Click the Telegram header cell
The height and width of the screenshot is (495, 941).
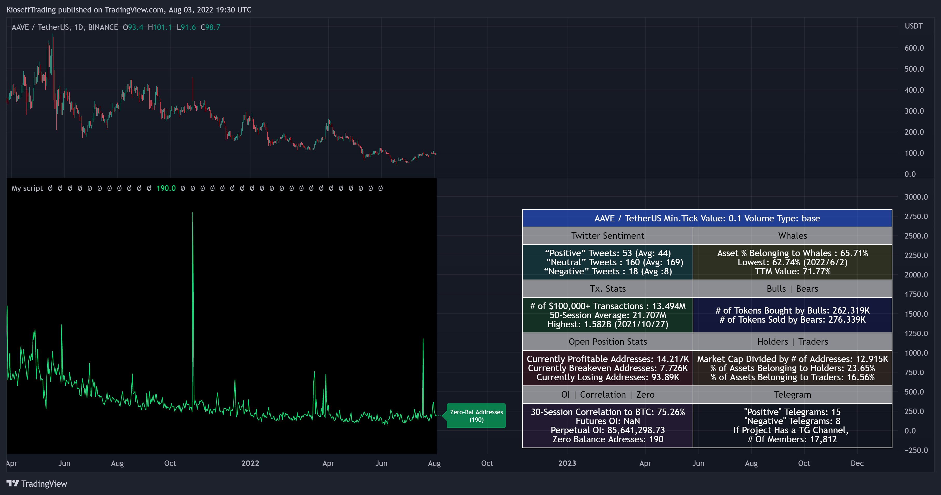tap(793, 395)
